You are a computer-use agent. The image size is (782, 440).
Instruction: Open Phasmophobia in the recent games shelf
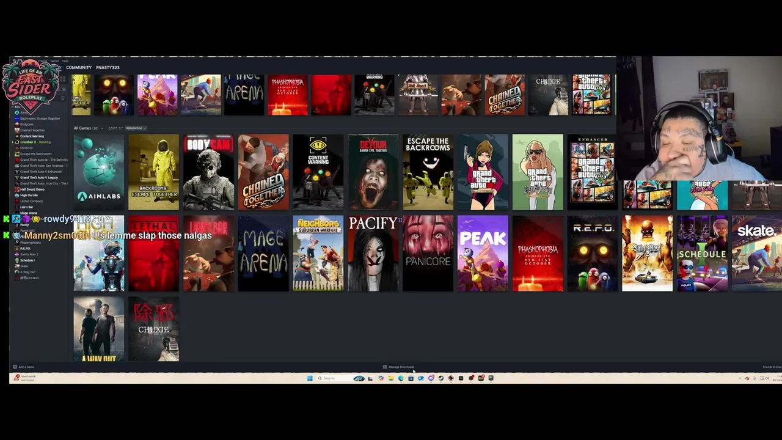pos(288,95)
